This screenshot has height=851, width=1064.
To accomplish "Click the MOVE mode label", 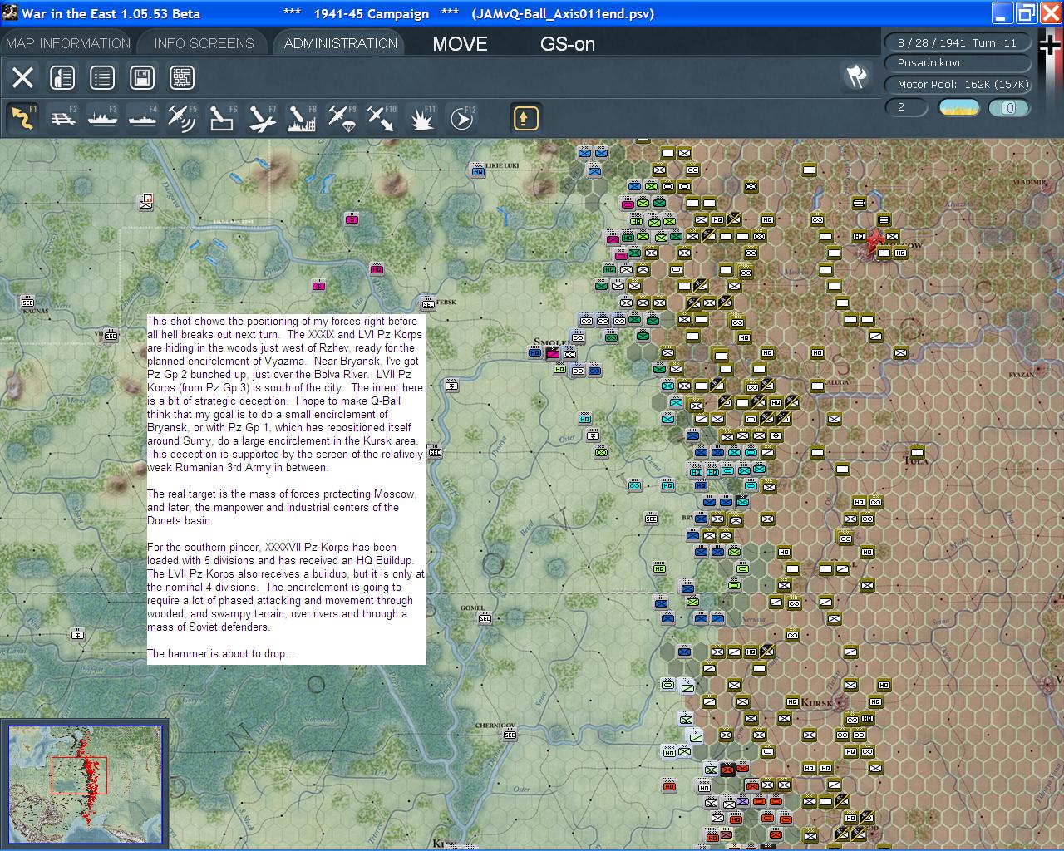I will (x=460, y=44).
